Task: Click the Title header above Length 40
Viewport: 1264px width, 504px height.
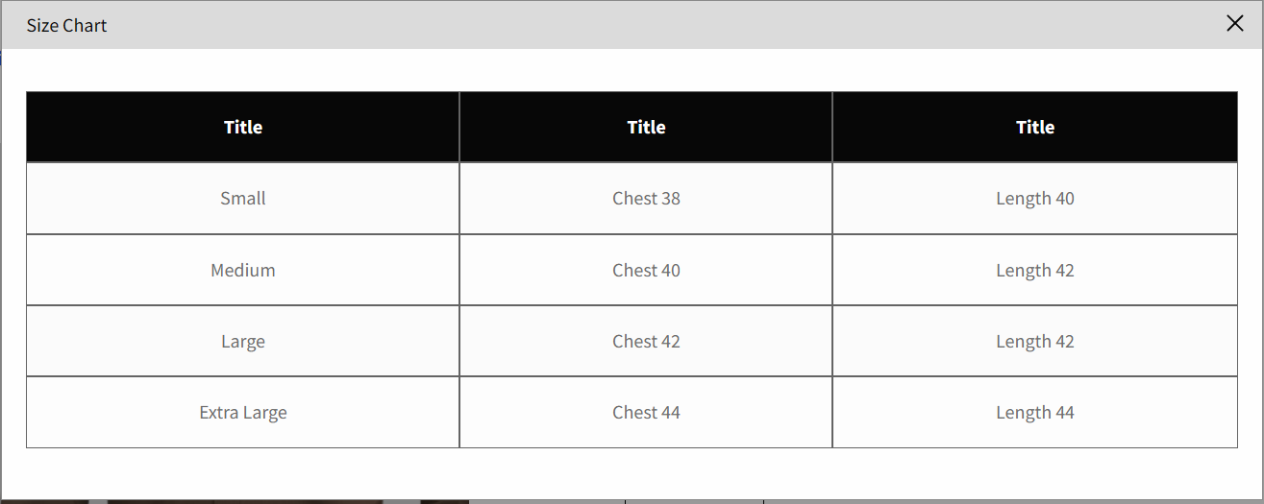Action: 1035,127
